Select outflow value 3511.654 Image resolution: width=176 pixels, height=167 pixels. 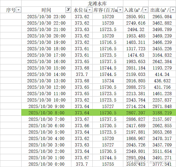(x=162, y=151)
